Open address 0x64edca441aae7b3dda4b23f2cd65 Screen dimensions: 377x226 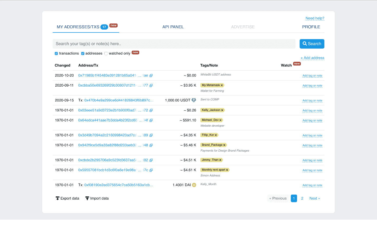click(x=113, y=120)
